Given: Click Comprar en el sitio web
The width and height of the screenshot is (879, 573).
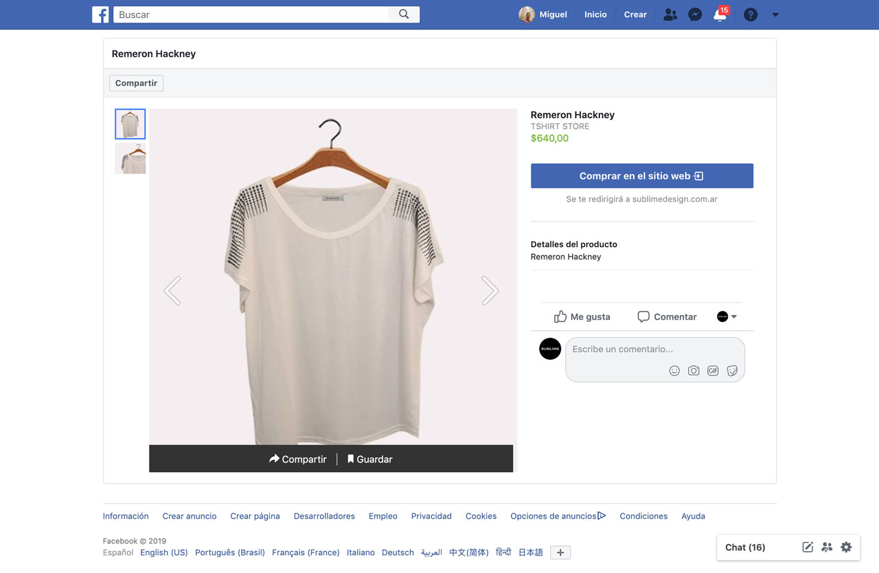Looking at the screenshot, I should tap(641, 176).
